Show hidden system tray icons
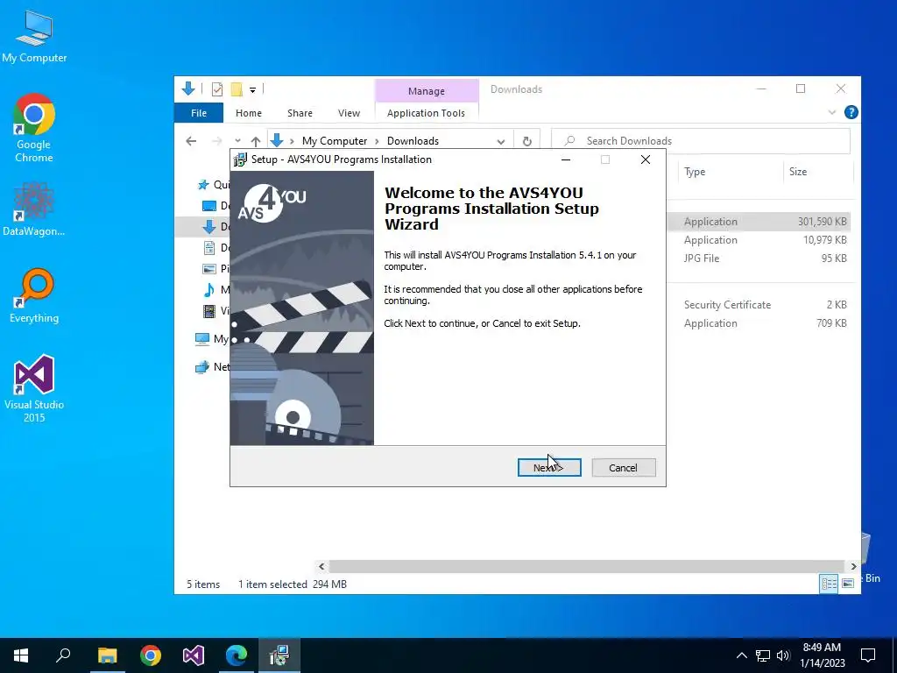 (x=741, y=655)
